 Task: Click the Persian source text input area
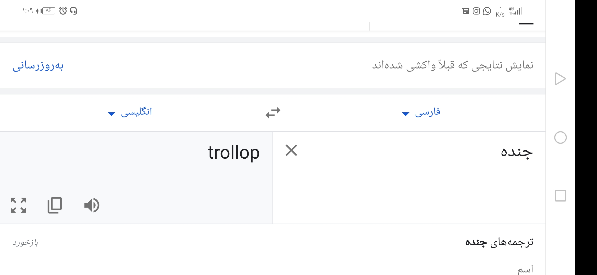tap(409, 178)
